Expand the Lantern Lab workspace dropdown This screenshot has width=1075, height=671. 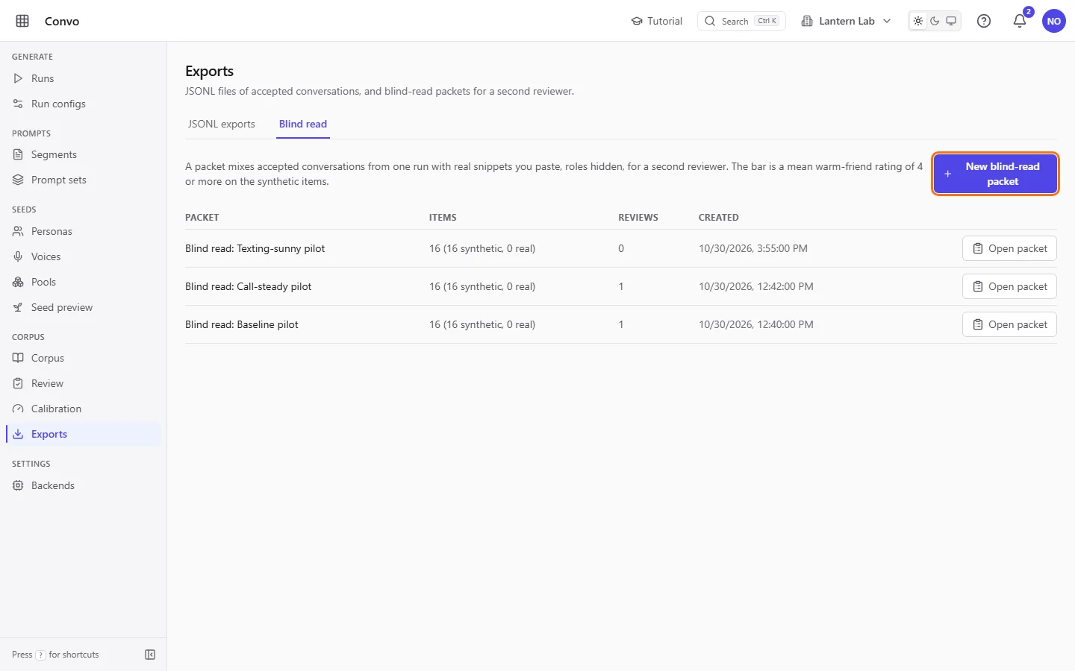pos(846,21)
